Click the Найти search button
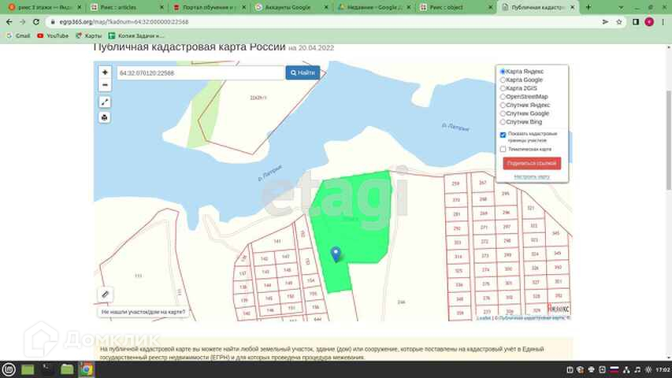 click(303, 73)
